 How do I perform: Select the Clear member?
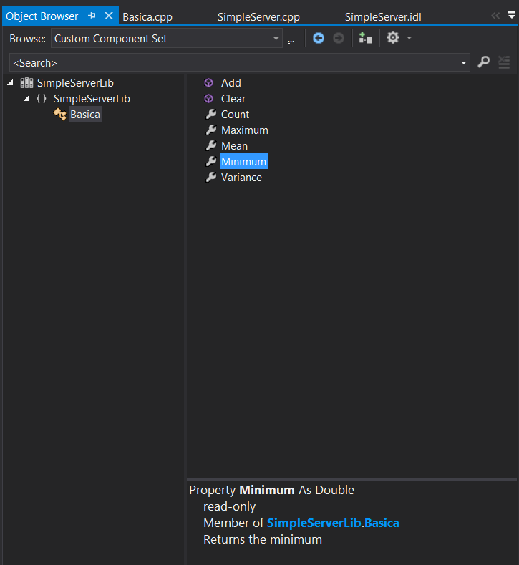tap(233, 99)
